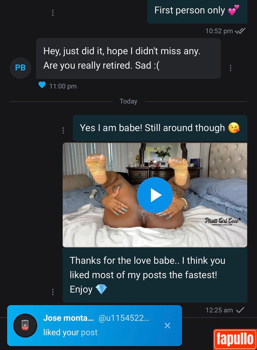Screen dimensions: 257x350
Task: Open the "liked your post" notification text
Action: click(70, 332)
